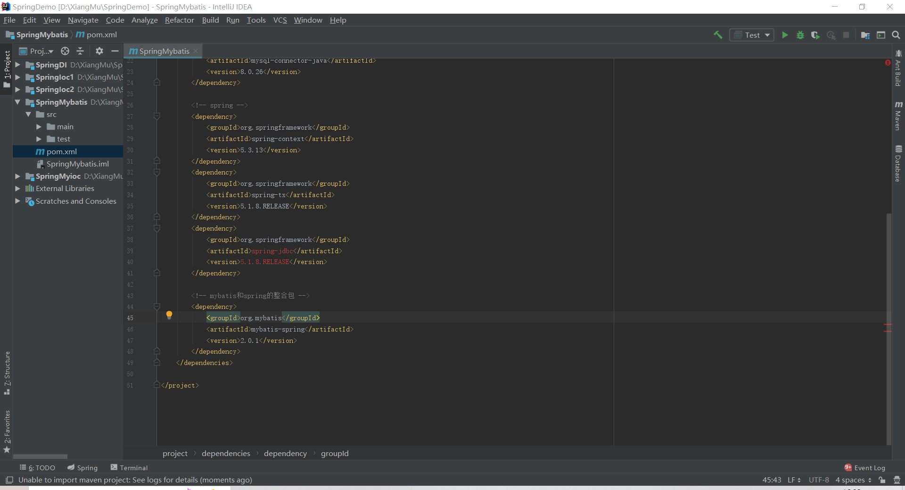Open the Tools menu
905x490 pixels.
point(256,20)
